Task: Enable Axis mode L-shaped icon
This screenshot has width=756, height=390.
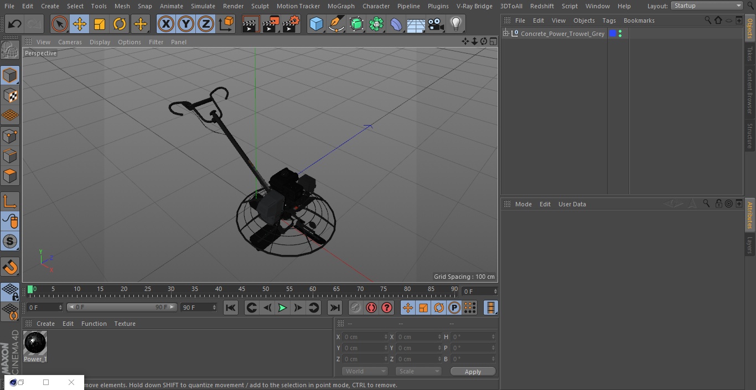Action: click(x=10, y=201)
